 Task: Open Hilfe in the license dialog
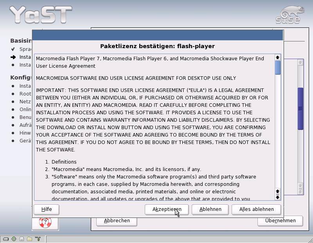(47, 209)
